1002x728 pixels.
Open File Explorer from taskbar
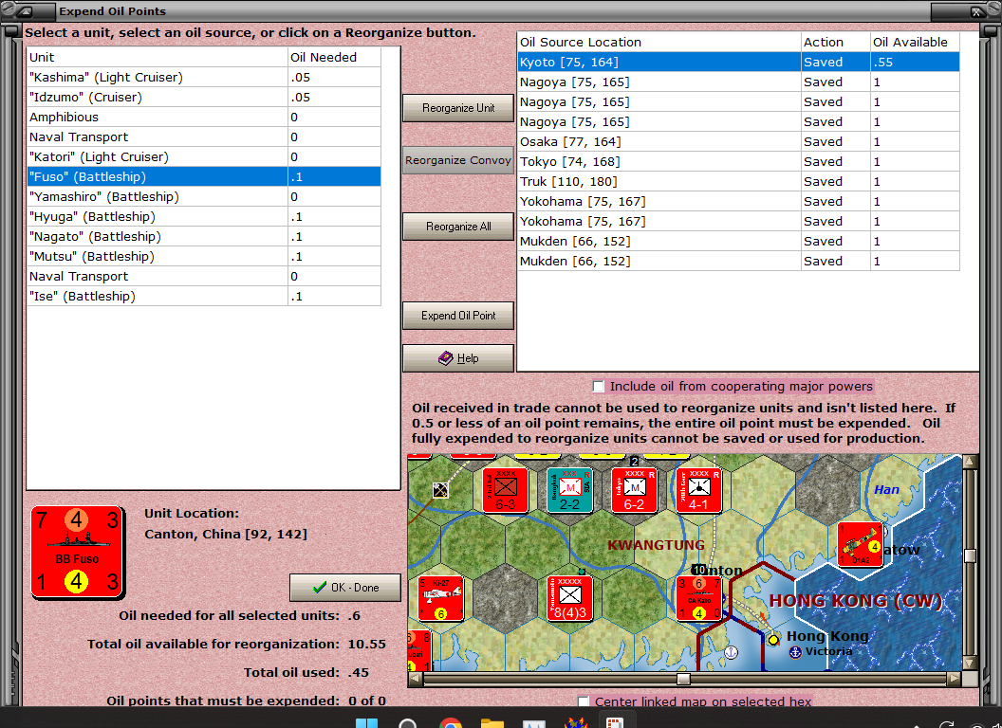coord(492,723)
